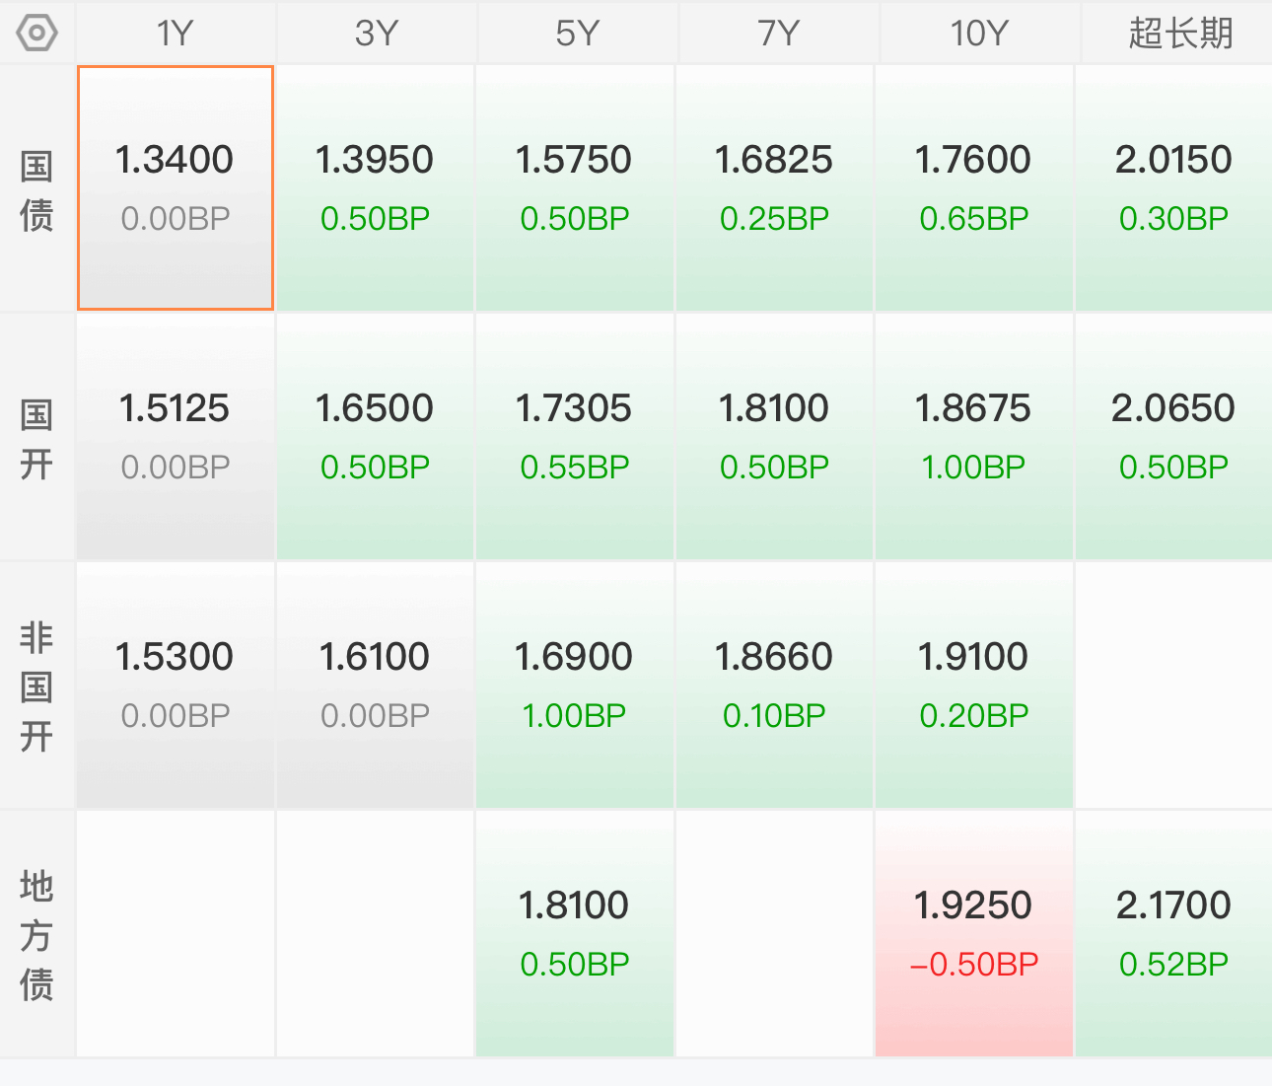
Task: Open the 非国开 3Y cell 1.6100
Action: [375, 686]
